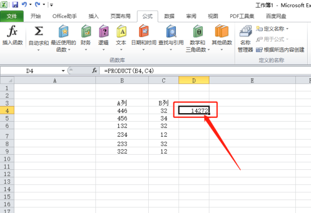This screenshot has width=311, height=213.
Task: Click the 根据所选内容创建 button
Action: 280,50
